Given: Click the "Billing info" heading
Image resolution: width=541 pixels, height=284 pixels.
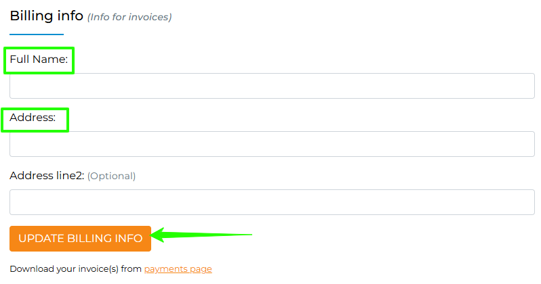Looking at the screenshot, I should pos(46,15).
